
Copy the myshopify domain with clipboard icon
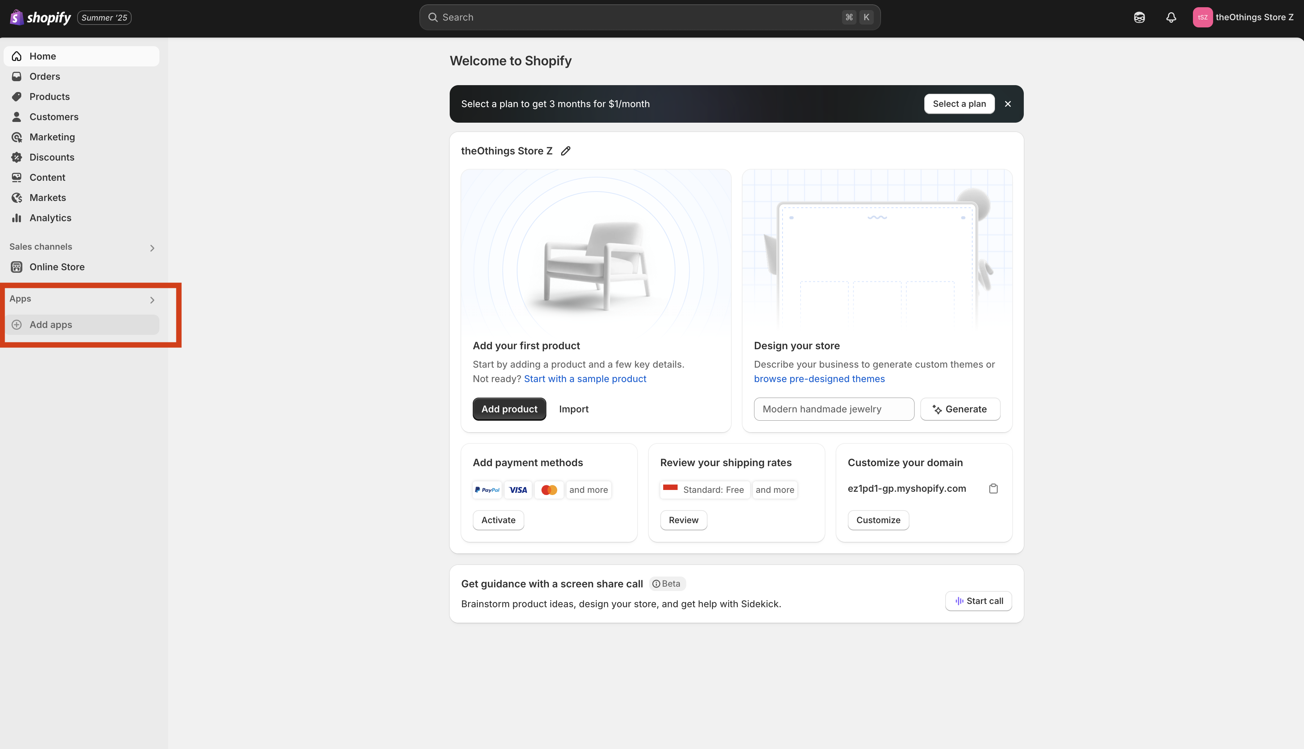point(994,489)
